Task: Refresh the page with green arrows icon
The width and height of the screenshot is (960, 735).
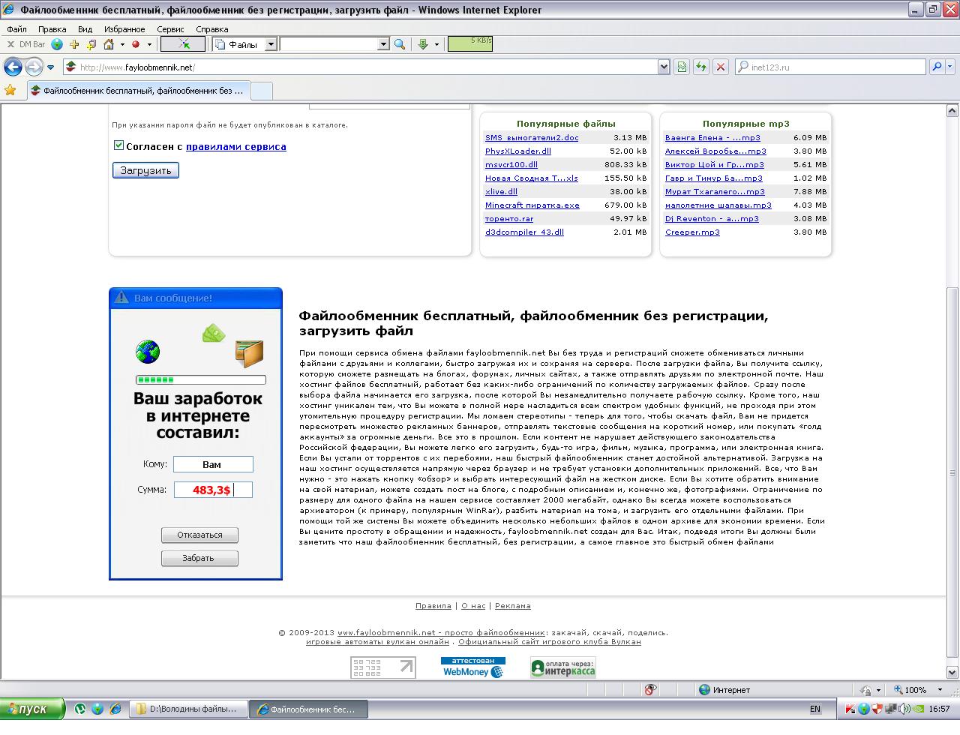Action: [700, 67]
